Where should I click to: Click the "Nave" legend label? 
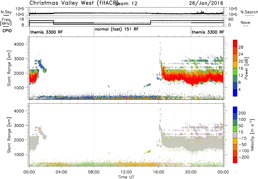tap(245, 22)
